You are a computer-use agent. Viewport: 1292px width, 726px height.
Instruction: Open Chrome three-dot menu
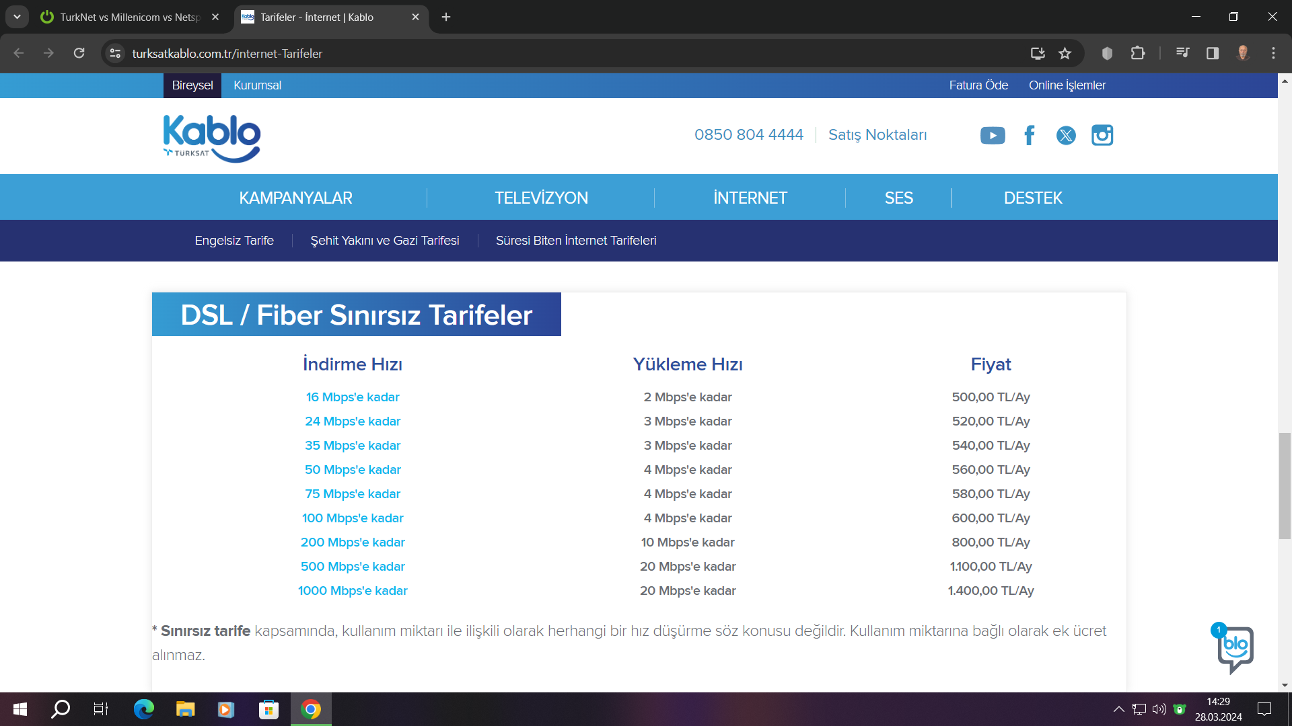[x=1273, y=53]
